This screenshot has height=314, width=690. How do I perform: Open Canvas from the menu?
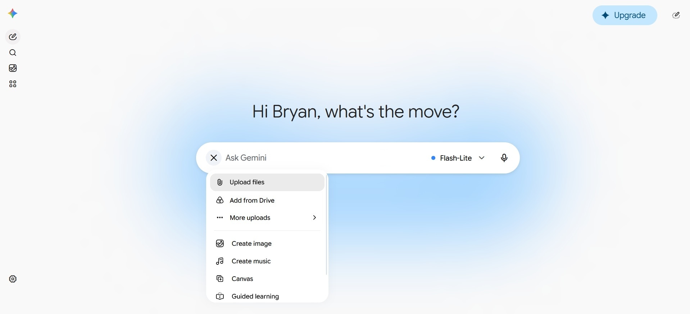click(267, 279)
